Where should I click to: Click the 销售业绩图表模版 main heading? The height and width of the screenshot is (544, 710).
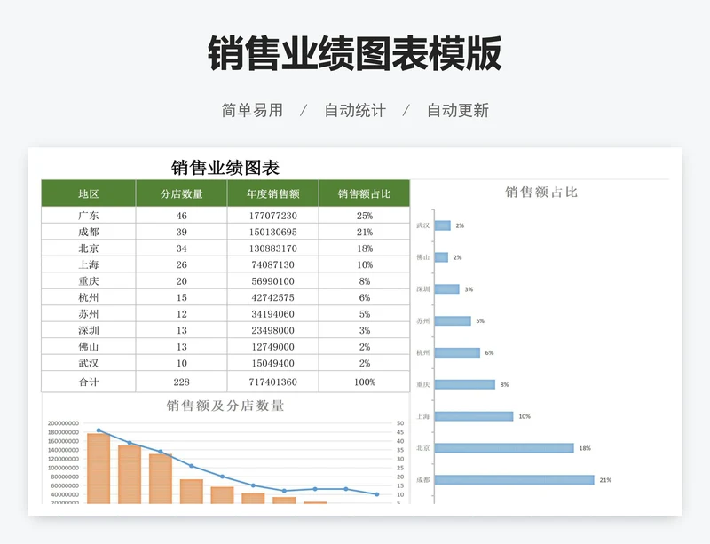click(354, 53)
